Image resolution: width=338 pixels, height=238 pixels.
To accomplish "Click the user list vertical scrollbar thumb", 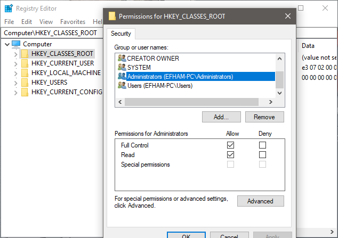I will click(279, 80).
